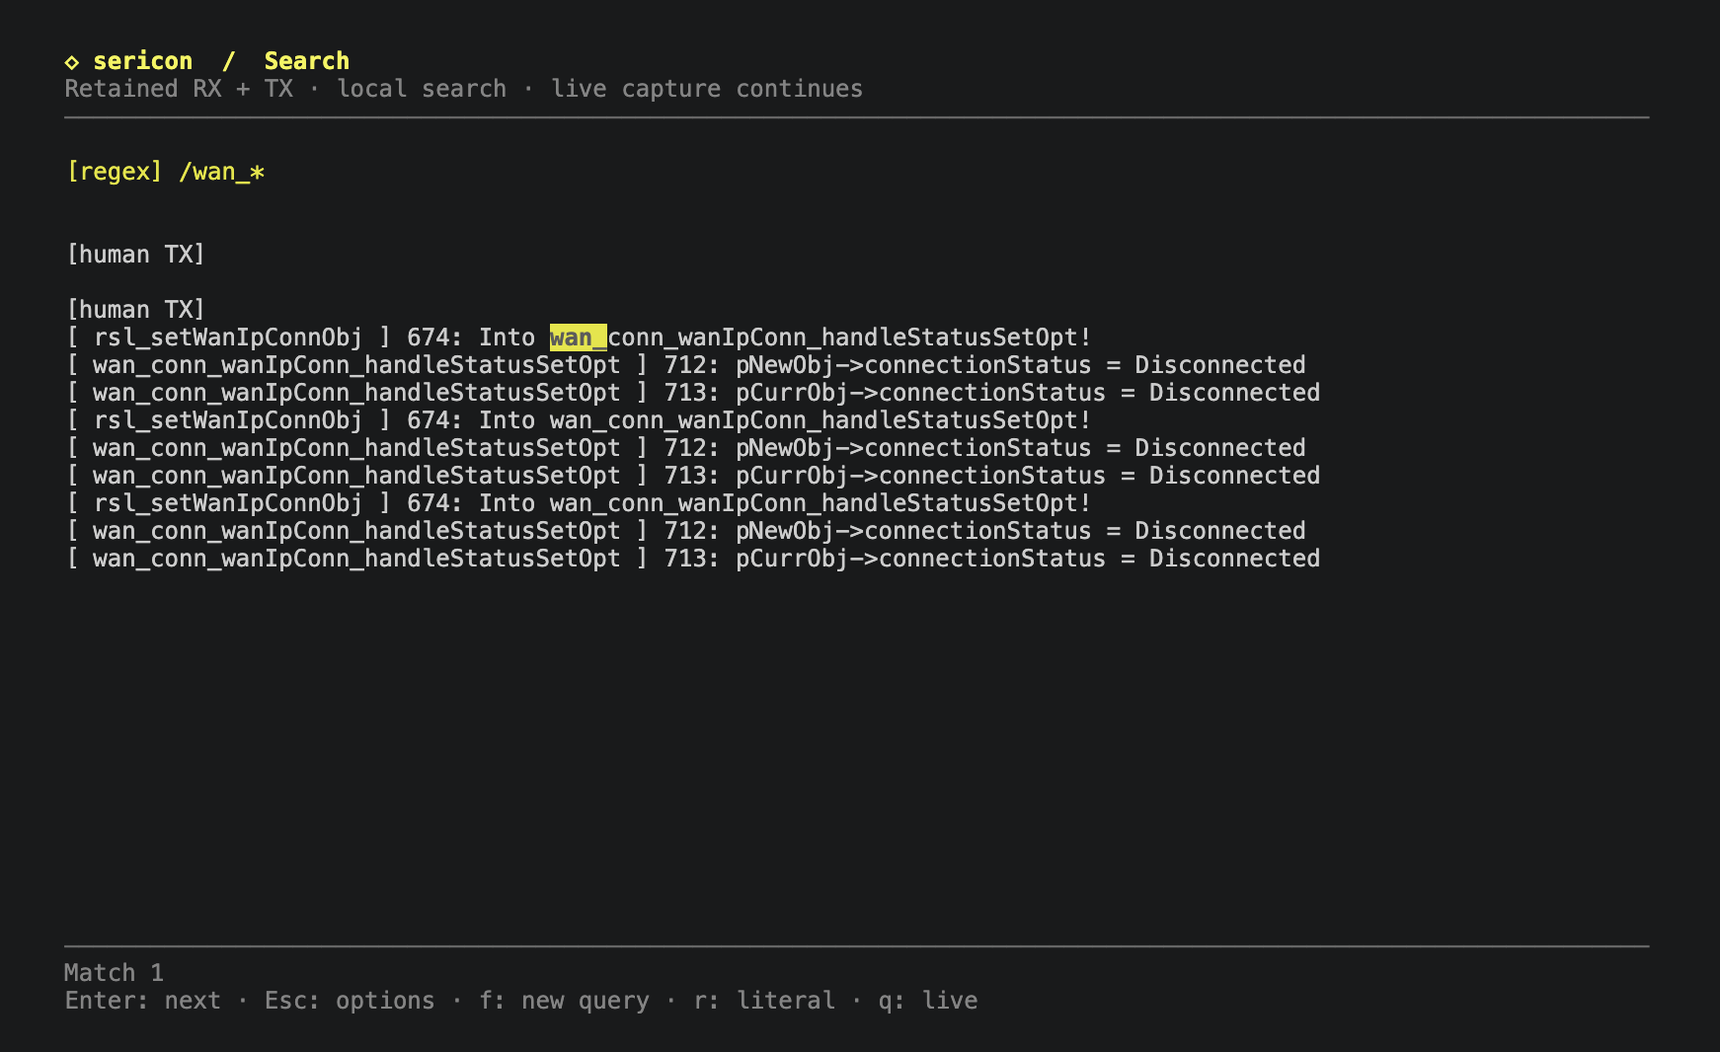Click the highlighted wan_ match
The image size is (1720, 1052).
[x=579, y=338]
